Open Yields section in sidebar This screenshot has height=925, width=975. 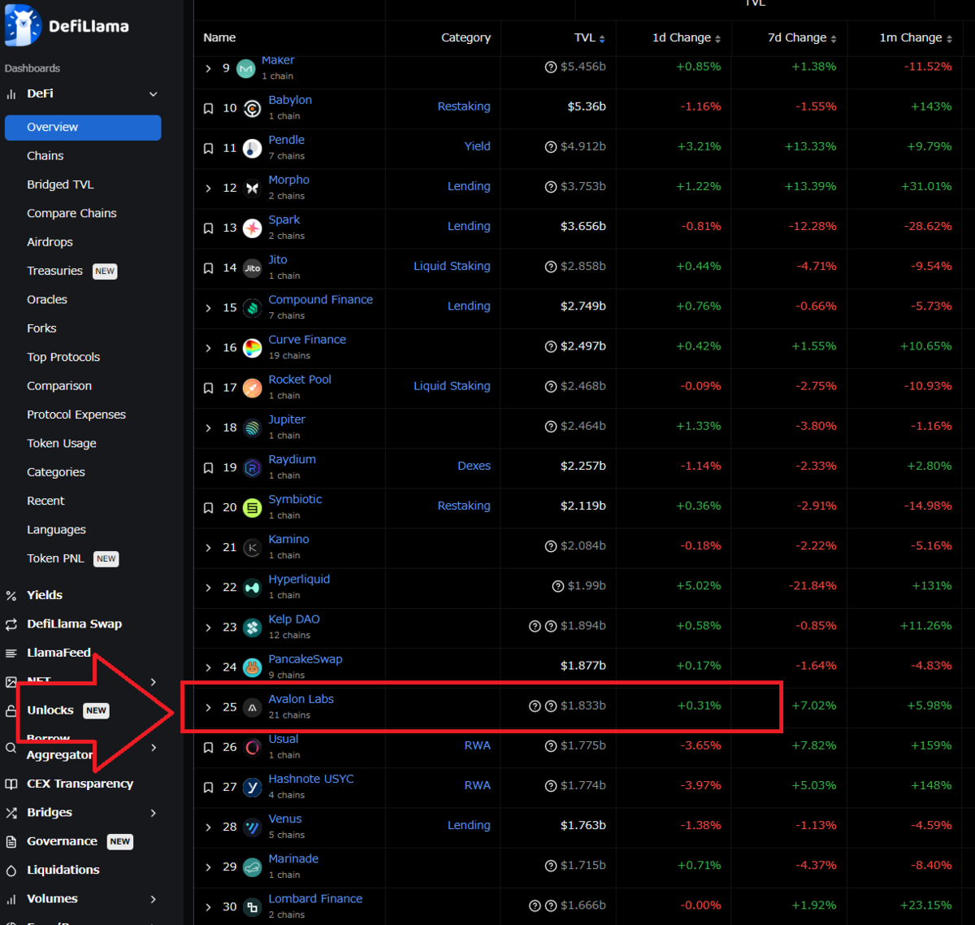point(45,595)
